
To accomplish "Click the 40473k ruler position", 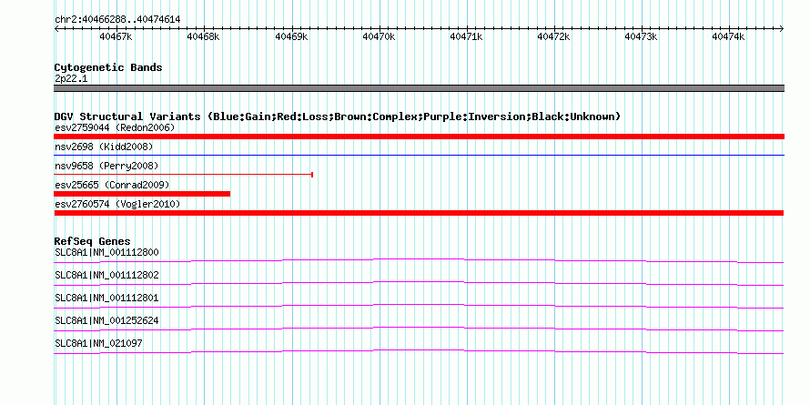I will click(641, 36).
